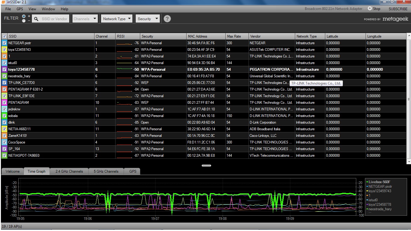Click the metageek logo
Image resolution: width=411 pixels, height=231 pixels.
click(395, 19)
